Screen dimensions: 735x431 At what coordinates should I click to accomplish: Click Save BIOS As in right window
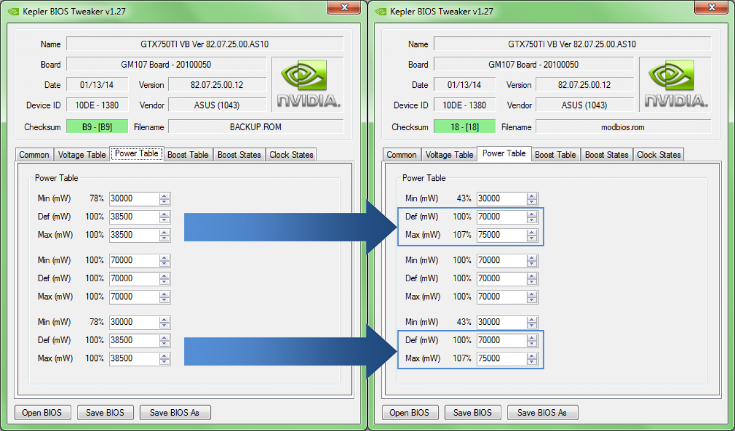coord(542,413)
